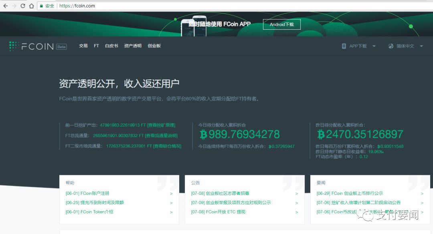Select the 19.96‰ daily yield value
This screenshot has height=234, width=433.
pyautogui.click(x=376, y=151)
